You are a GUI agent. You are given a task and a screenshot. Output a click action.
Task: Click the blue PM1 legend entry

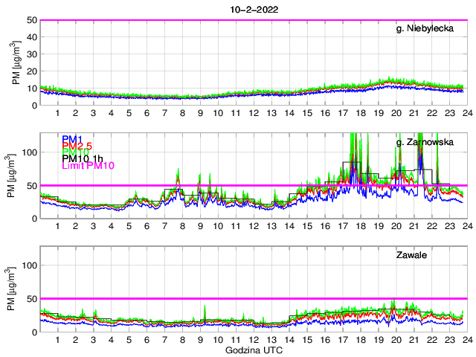tap(71, 139)
